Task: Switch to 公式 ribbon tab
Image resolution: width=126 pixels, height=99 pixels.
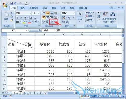Action: coord(45,8)
